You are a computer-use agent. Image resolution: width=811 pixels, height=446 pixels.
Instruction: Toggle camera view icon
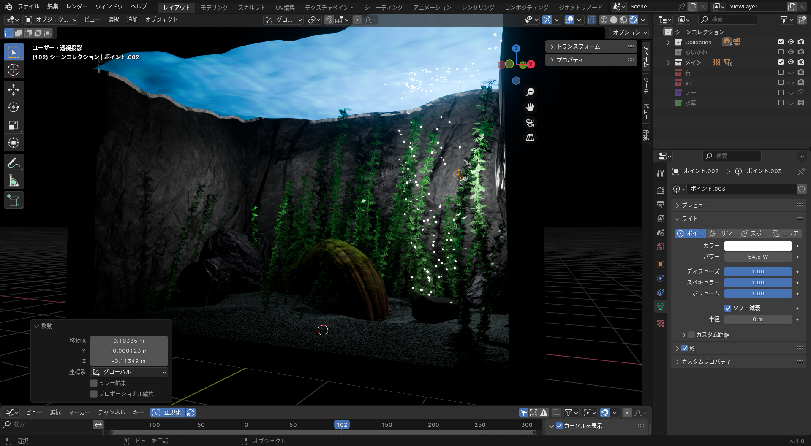click(x=530, y=122)
